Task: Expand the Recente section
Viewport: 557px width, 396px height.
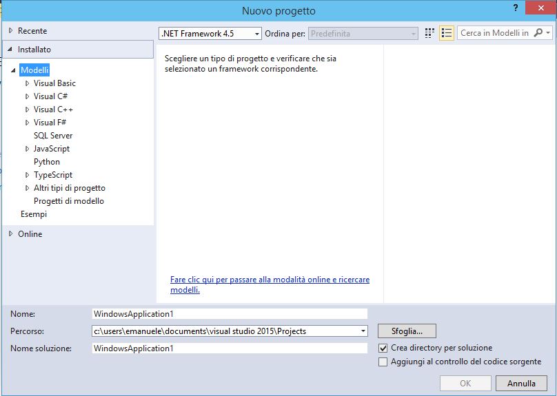Action: (10, 30)
